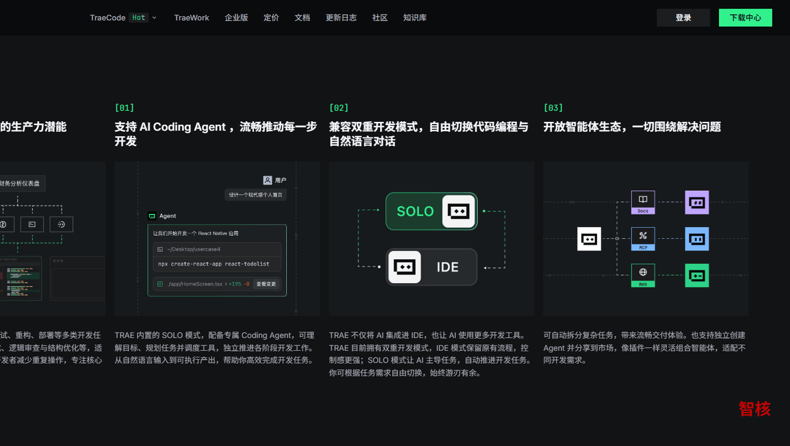Select the dark IDE mode pill
The width and height of the screenshot is (790, 446).
[x=431, y=267]
